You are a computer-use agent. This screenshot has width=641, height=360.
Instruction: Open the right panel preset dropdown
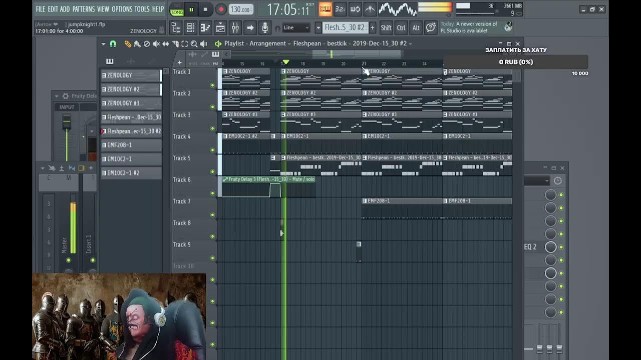pos(536,181)
